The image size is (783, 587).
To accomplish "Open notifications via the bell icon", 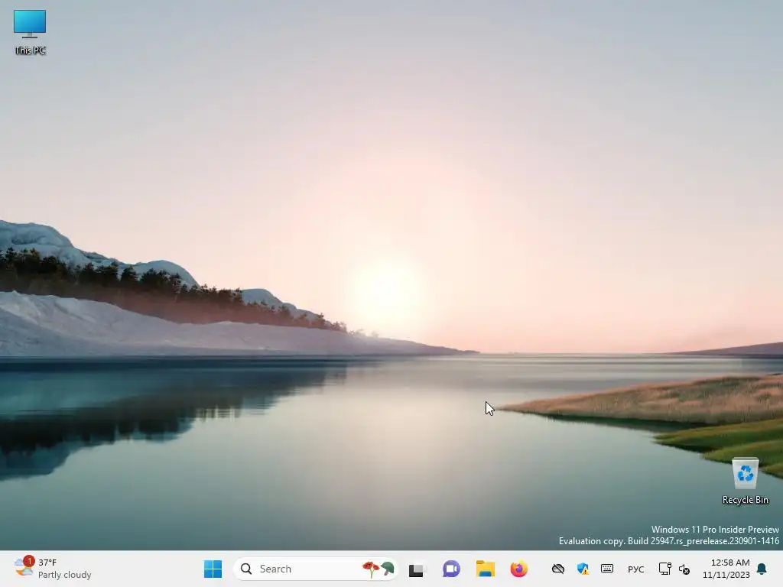I will (x=762, y=569).
